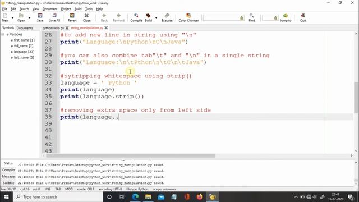This screenshot has width=359, height=202.
Task: Create a new file with the New icon
Action: tap(5, 17)
